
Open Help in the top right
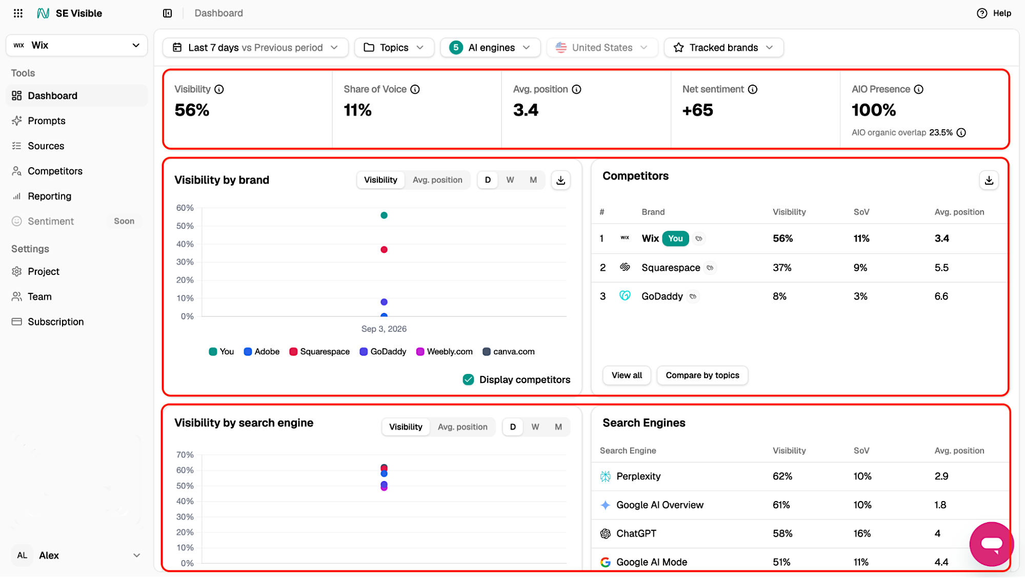click(x=994, y=13)
